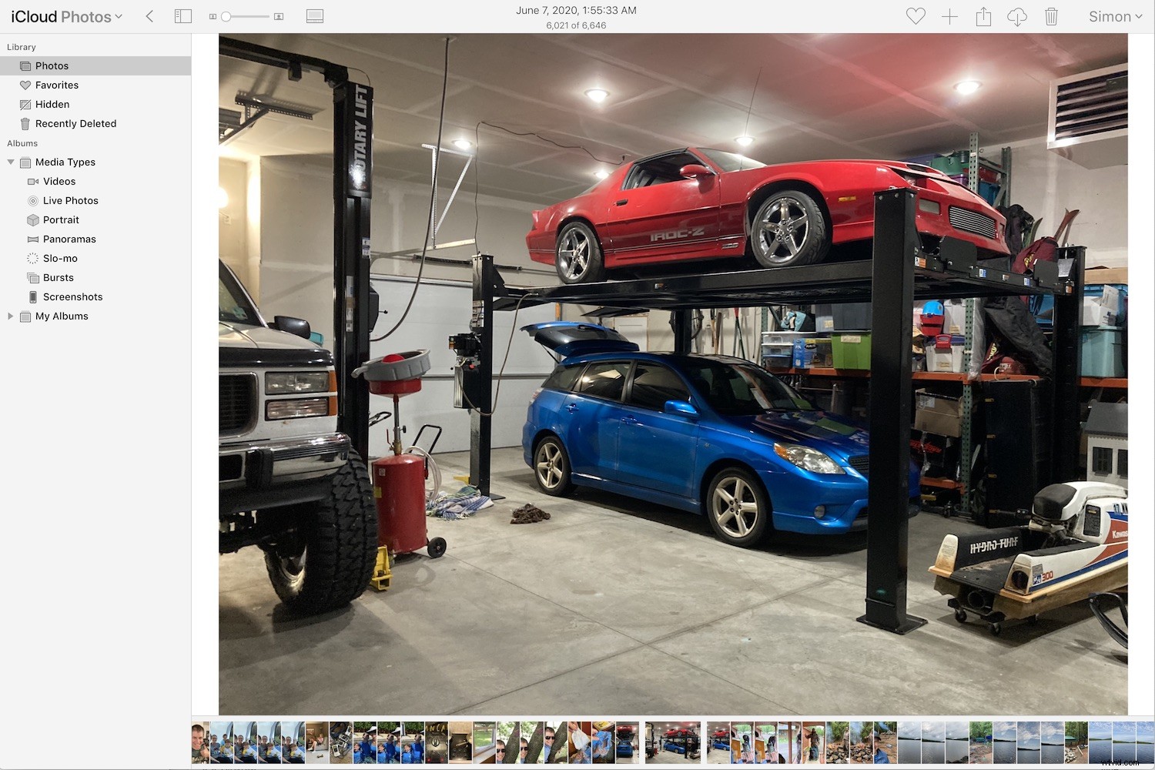Download the photo from iCloud

click(1017, 16)
